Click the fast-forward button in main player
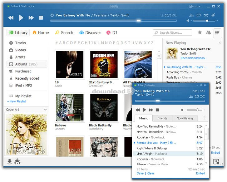Image resolution: width=227 pixels, height=182 pixels. tap(31, 18)
